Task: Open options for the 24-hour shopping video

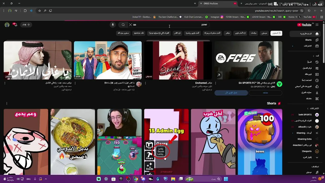Action: (75, 83)
